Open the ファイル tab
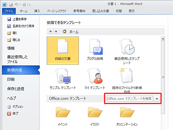The image size is (173, 130). coord(9,11)
